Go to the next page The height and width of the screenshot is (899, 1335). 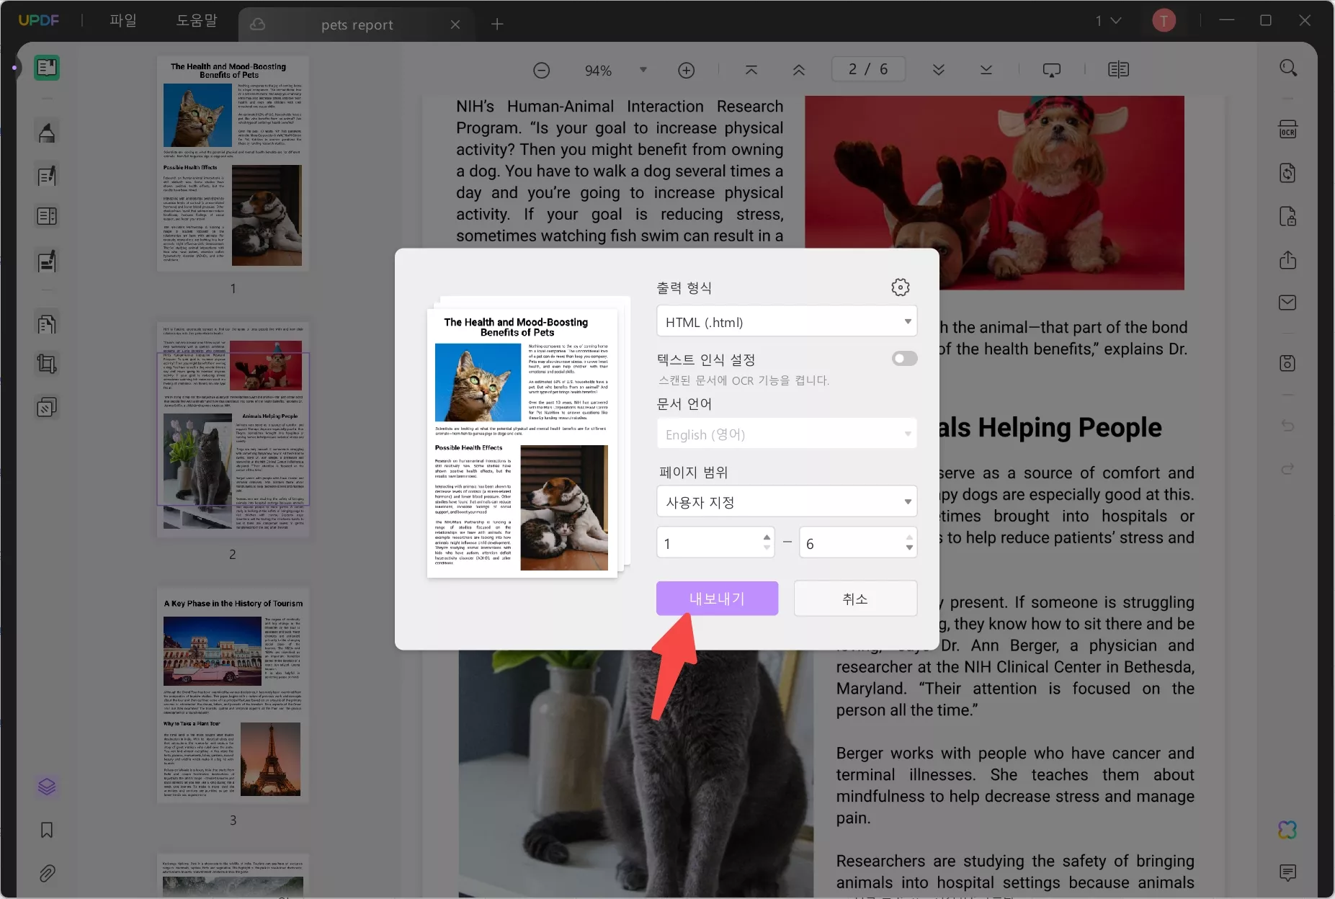tap(939, 70)
